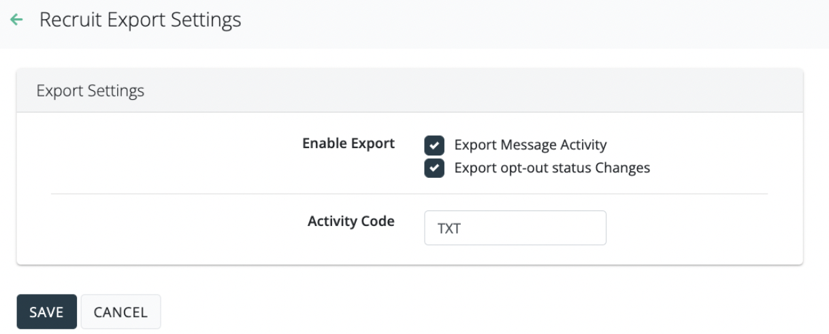Click the Export Settings panel header
829x334 pixels.
90,91
